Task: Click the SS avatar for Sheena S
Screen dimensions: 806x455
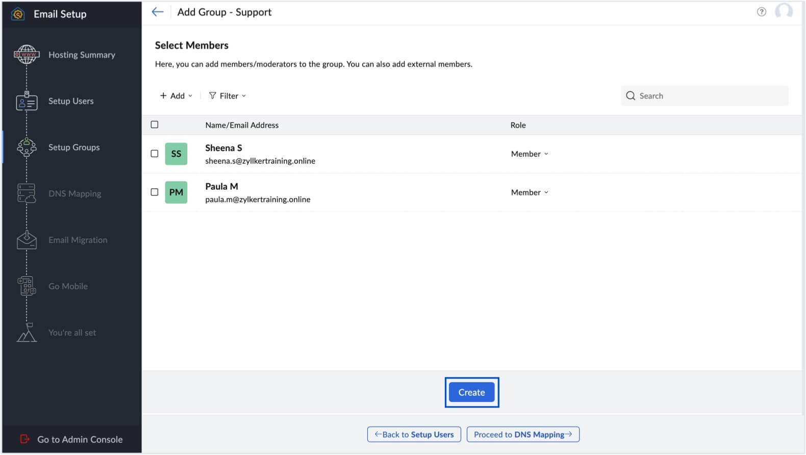Action: [x=176, y=154]
